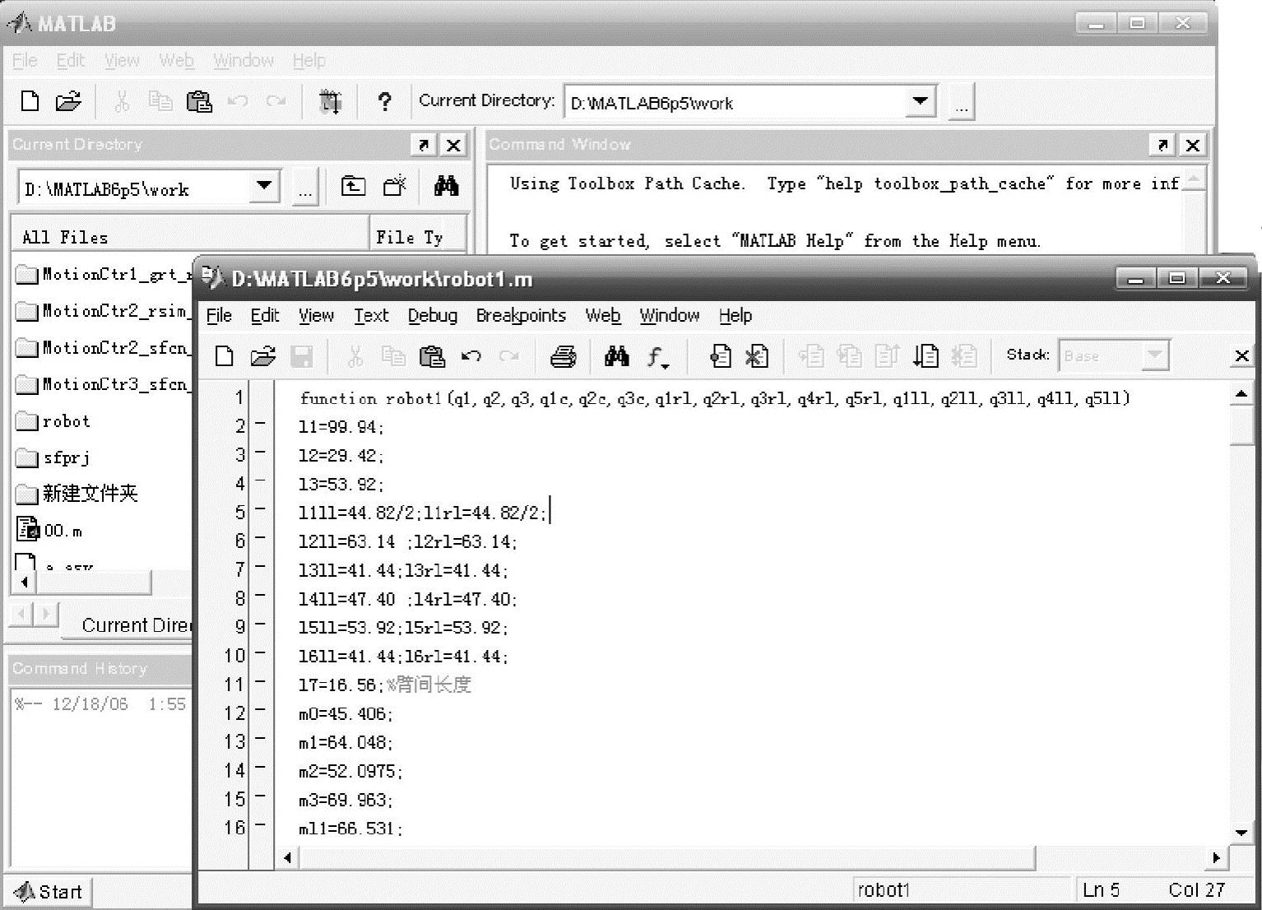The width and height of the screenshot is (1262, 910).
Task: Undock Command Window arrow icon
Action: pyautogui.click(x=1162, y=145)
